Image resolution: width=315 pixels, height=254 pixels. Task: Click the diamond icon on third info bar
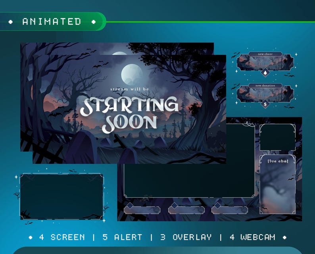[218, 206]
